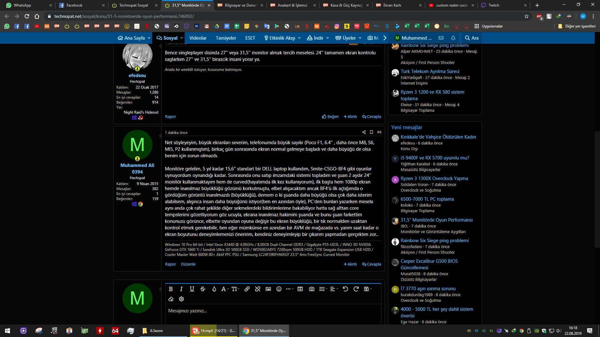Click Düzenle to edit your post
Screen dimensions: 600x337
click(x=188, y=264)
